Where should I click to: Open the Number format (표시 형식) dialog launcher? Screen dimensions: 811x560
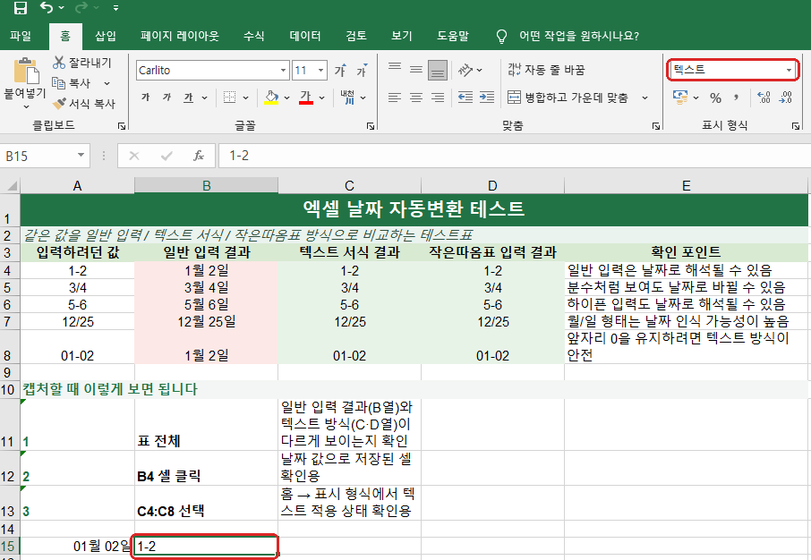[x=796, y=125]
